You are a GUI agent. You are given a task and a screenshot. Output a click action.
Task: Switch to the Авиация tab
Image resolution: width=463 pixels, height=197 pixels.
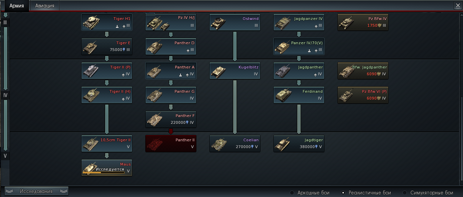(45, 6)
